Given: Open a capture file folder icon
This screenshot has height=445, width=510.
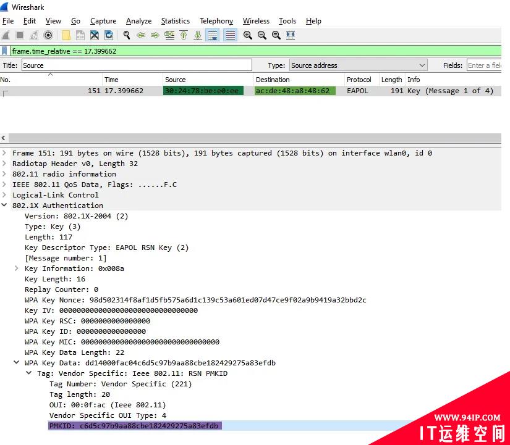Looking at the screenshot, I should pos(66,35).
